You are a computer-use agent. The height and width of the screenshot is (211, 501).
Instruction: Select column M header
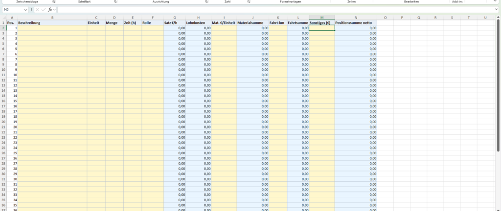[x=321, y=18]
